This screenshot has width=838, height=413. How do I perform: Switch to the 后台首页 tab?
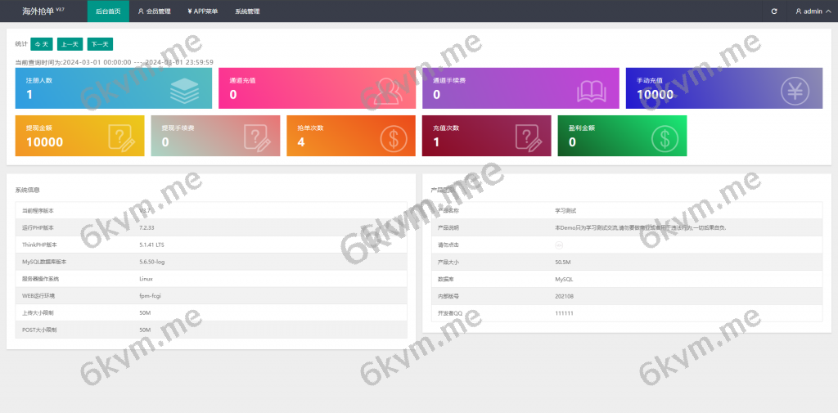tap(107, 11)
